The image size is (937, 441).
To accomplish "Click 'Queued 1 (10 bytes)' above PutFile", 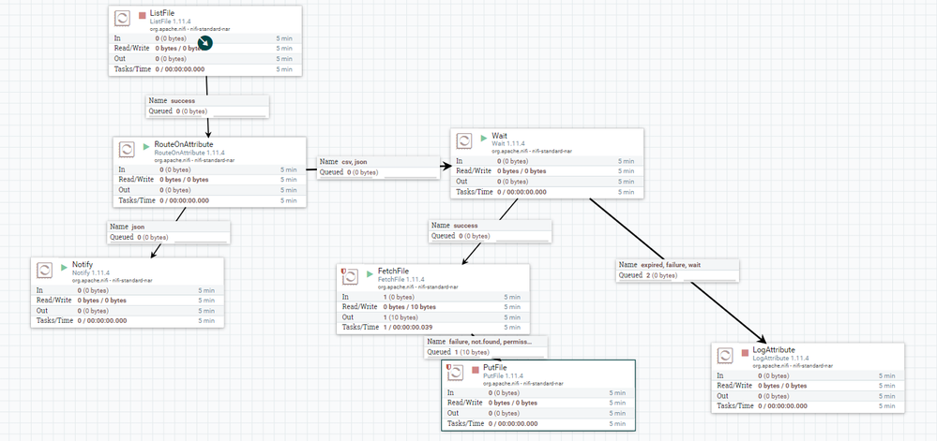I will point(458,353).
